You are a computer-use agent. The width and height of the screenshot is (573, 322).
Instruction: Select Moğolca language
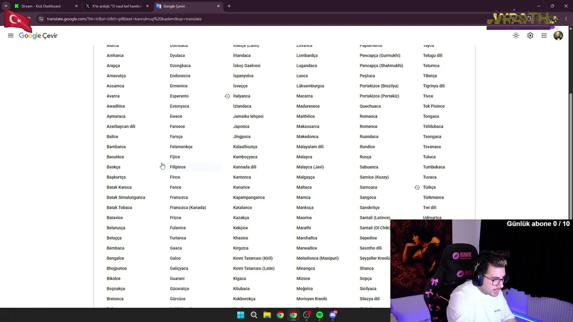tap(304, 288)
